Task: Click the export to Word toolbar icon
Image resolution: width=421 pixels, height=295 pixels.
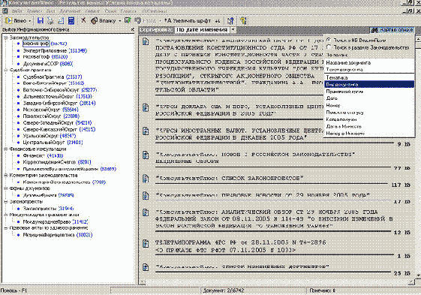Action: pyautogui.click(x=71, y=21)
